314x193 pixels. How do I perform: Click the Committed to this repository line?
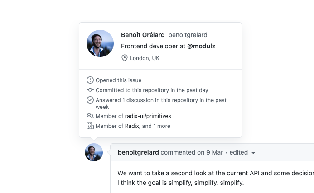click(x=152, y=90)
